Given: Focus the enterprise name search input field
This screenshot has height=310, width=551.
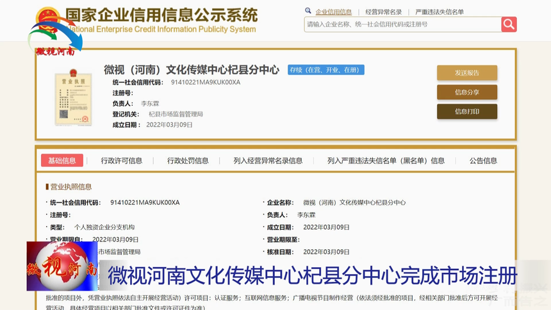Looking at the screenshot, I should click(403, 24).
